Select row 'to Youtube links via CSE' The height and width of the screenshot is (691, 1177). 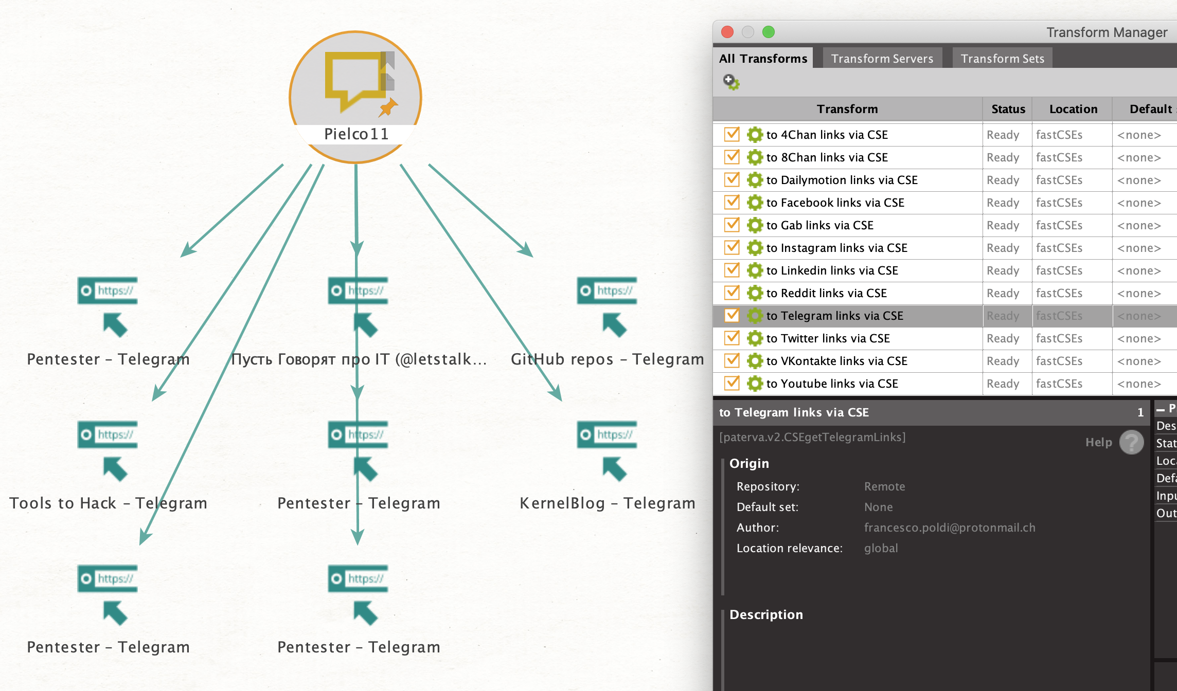tap(945, 384)
